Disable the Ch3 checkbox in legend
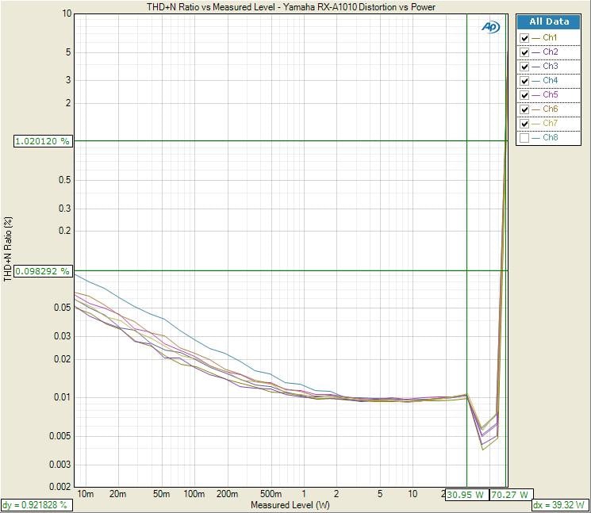Image resolution: width=591 pixels, height=513 pixels. point(524,67)
